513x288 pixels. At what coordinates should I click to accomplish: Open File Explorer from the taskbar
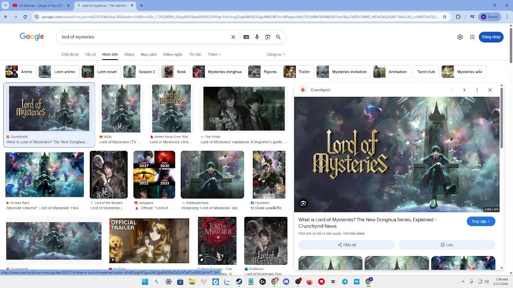pyautogui.click(x=192, y=282)
